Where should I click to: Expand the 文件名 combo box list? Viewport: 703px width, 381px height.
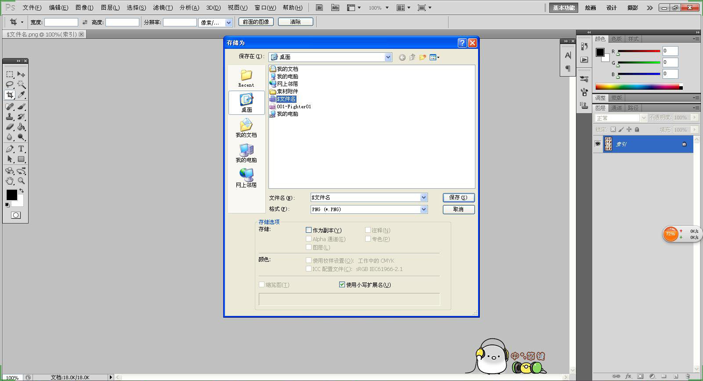(424, 198)
